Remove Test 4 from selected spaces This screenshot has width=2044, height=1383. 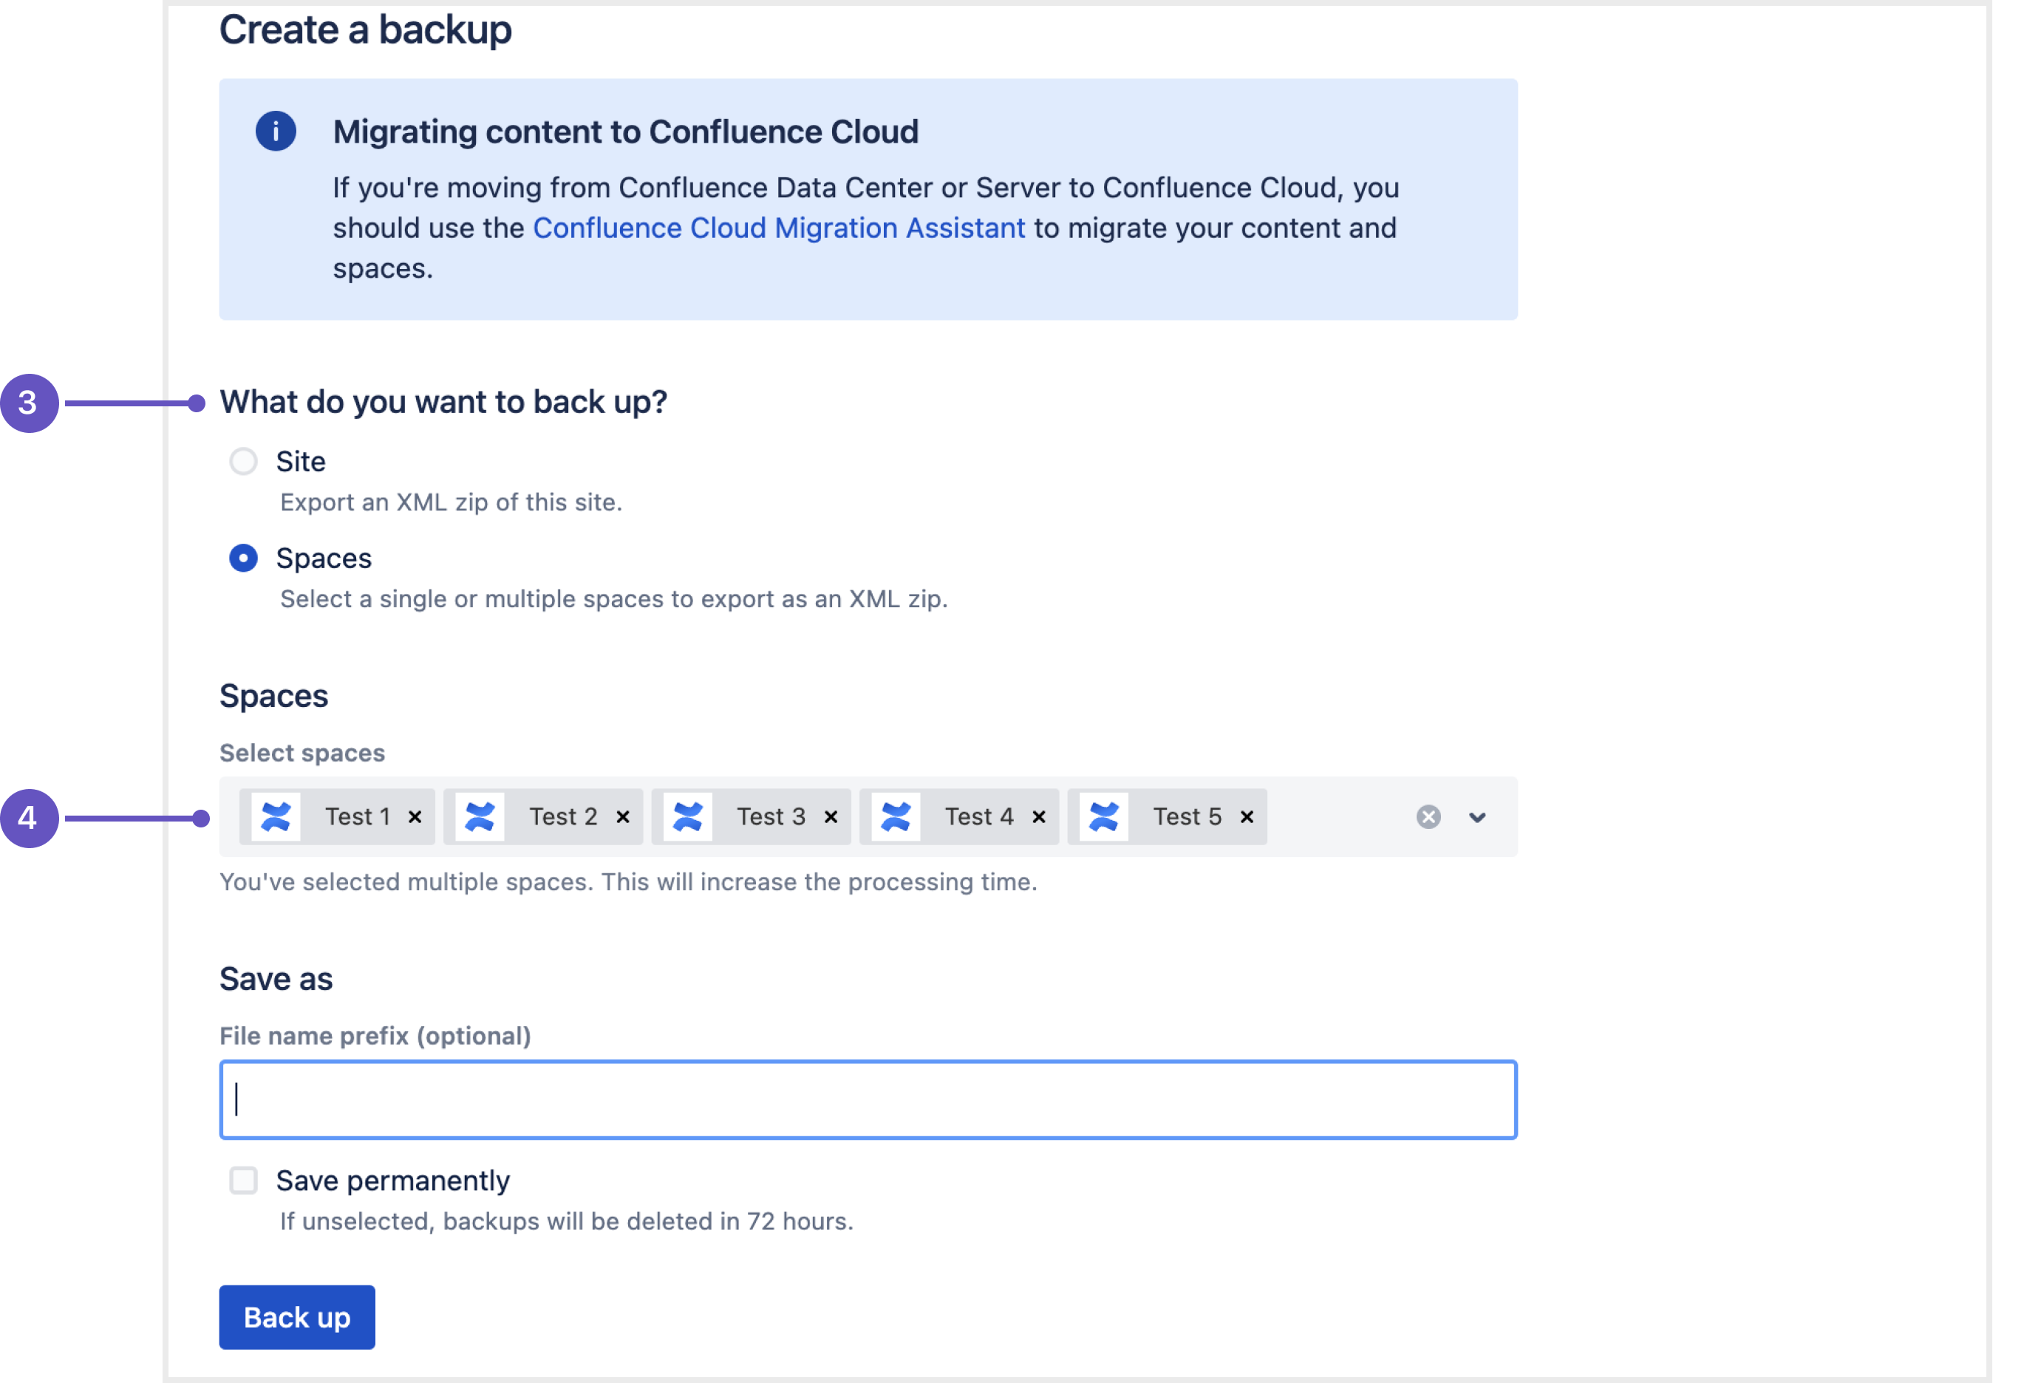[1039, 817]
